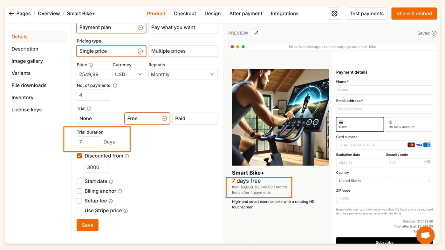Viewport: 445px width, 250px height.
Task: Switch to the Product tab
Action: coord(156,14)
